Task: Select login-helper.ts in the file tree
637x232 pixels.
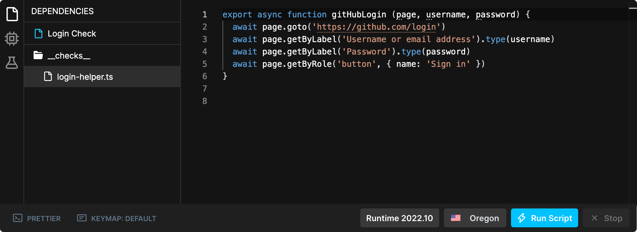Action: 85,77
